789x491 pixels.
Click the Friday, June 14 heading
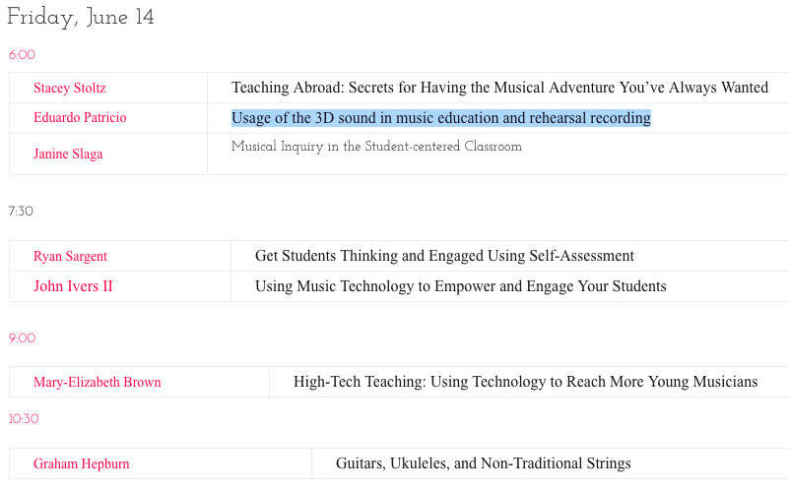pyautogui.click(x=81, y=17)
